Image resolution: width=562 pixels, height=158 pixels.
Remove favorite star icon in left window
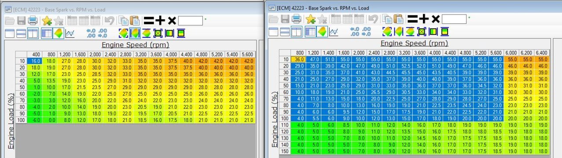pyautogui.click(x=58, y=20)
